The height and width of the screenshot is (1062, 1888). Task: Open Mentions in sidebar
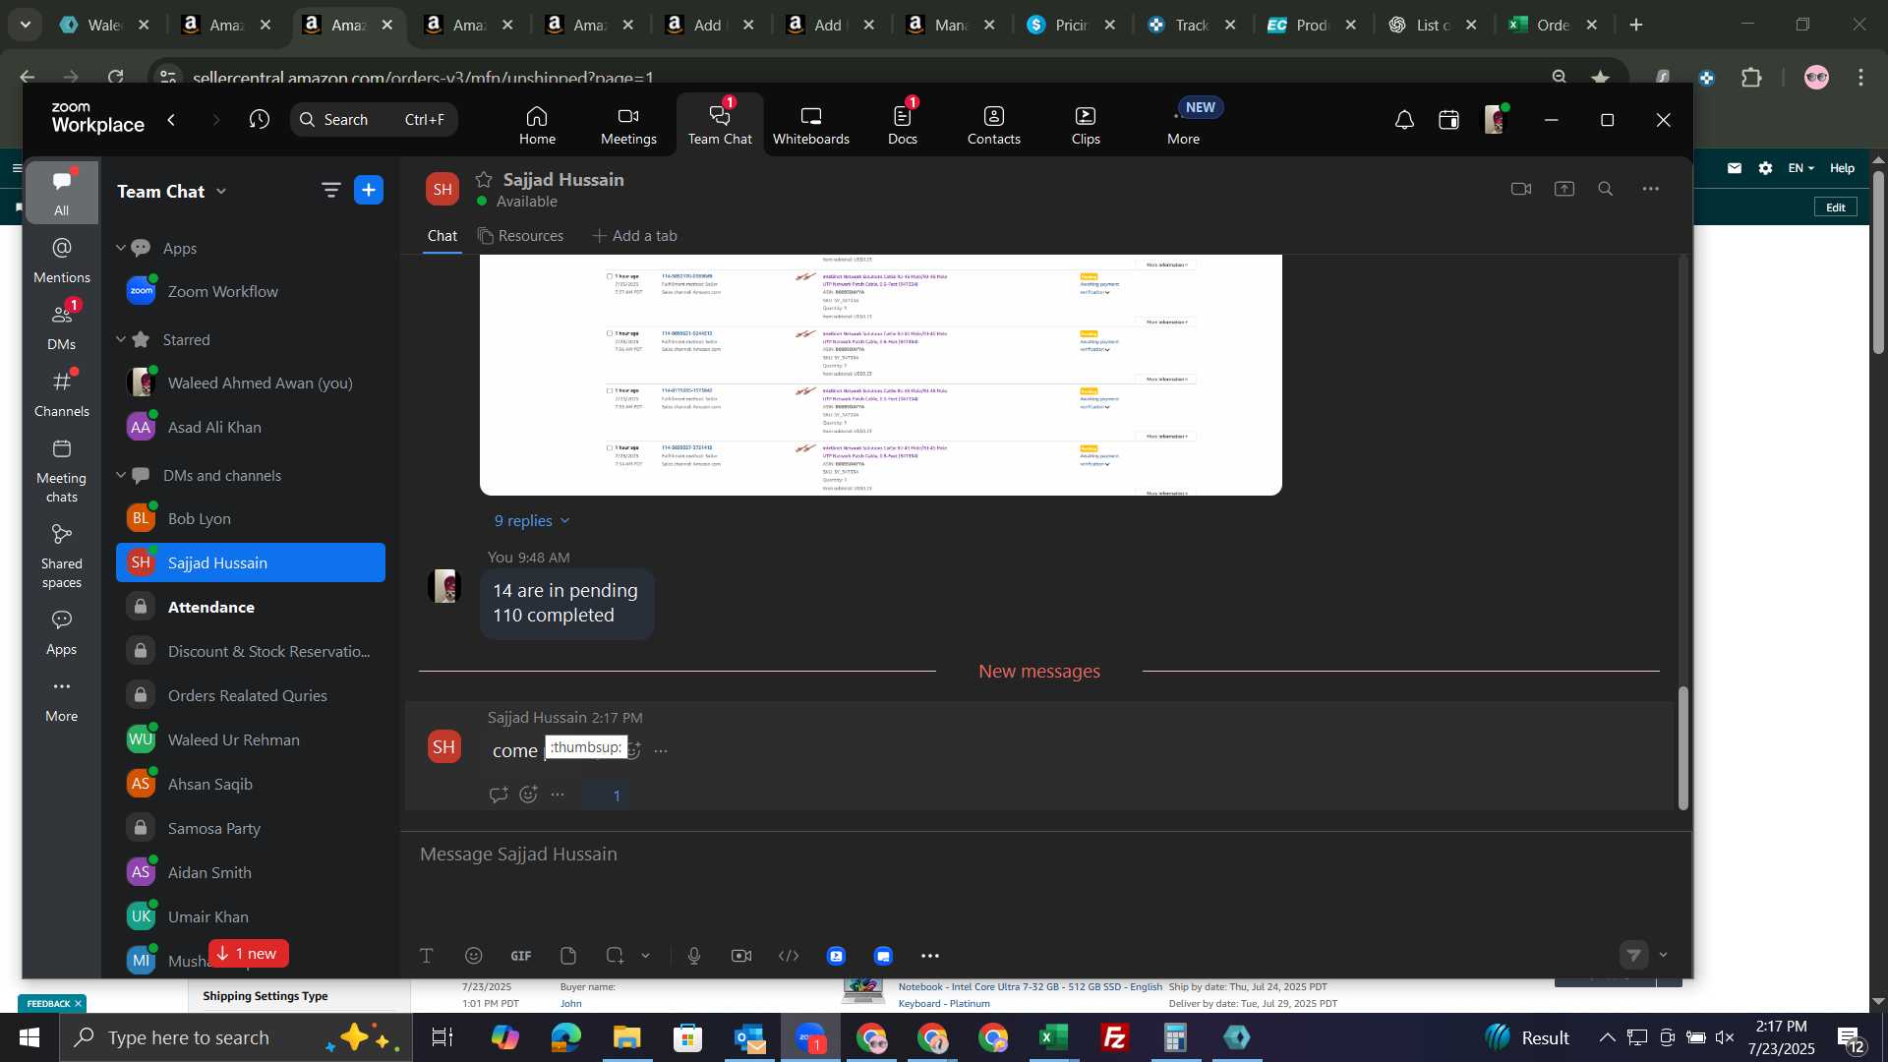point(61,261)
